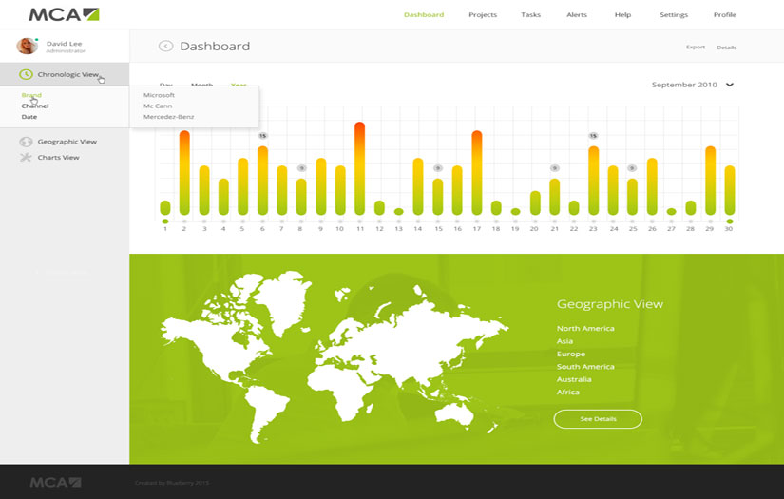This screenshot has width=784, height=499.
Task: Select Europe region
Action: 570,354
